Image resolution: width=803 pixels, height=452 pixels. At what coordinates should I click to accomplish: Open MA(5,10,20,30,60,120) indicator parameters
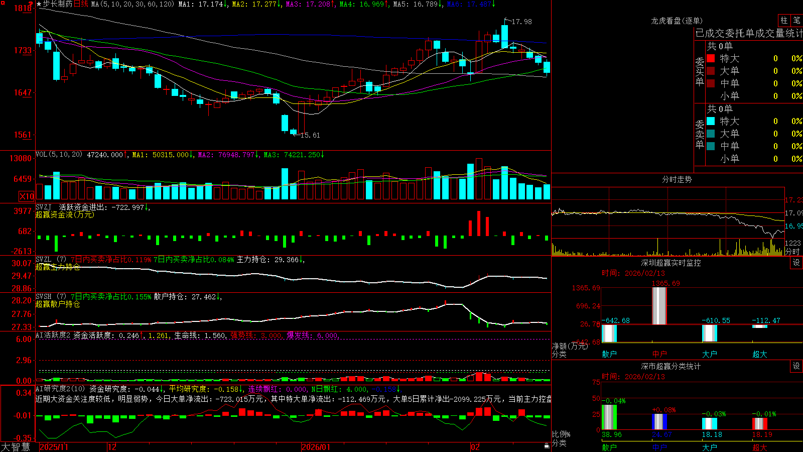(132, 4)
